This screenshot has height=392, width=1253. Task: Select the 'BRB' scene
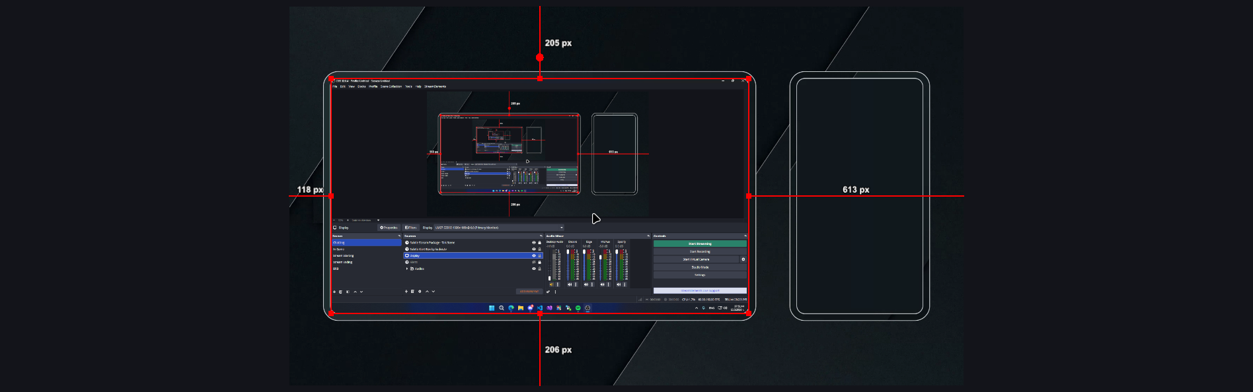pos(336,269)
